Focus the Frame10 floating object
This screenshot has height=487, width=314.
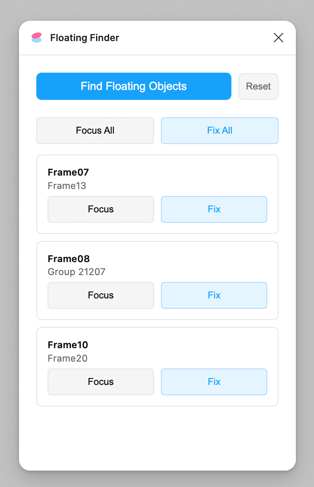tap(100, 381)
